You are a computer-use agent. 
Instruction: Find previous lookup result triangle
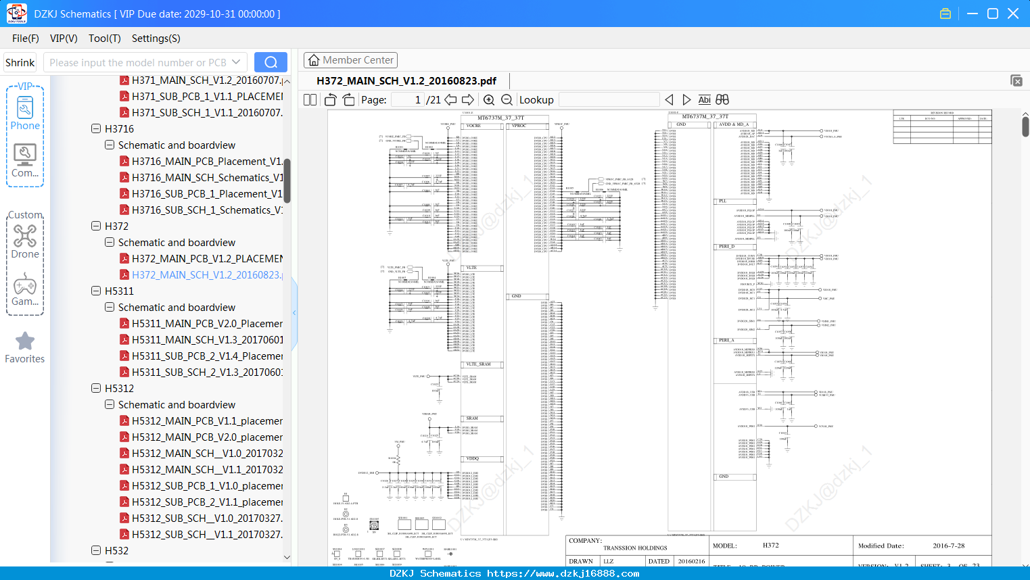click(x=670, y=99)
